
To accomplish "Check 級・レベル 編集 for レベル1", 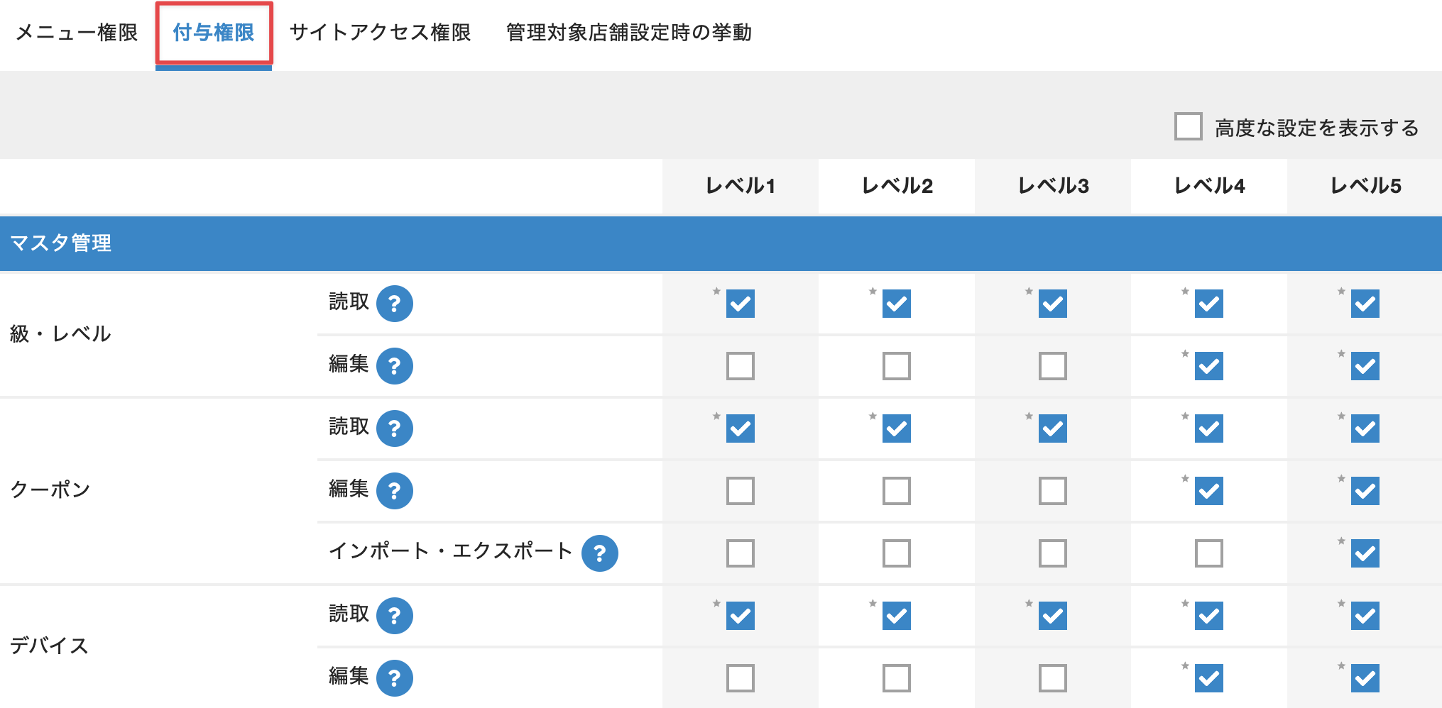I will click(x=740, y=366).
